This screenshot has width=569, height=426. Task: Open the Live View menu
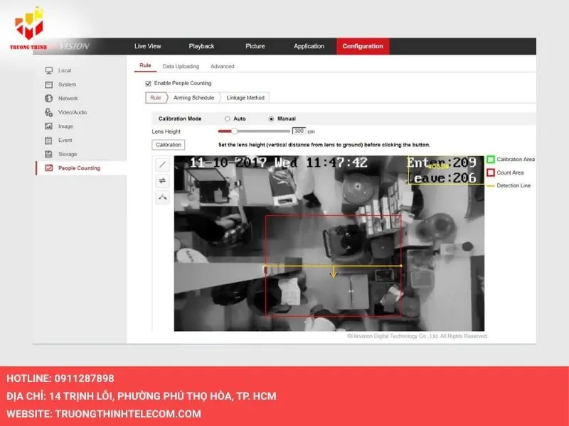click(x=148, y=46)
